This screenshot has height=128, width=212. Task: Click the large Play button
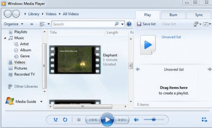click(107, 120)
